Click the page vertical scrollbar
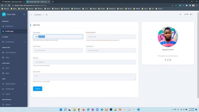The height and width of the screenshot is (112, 199). coord(198,55)
